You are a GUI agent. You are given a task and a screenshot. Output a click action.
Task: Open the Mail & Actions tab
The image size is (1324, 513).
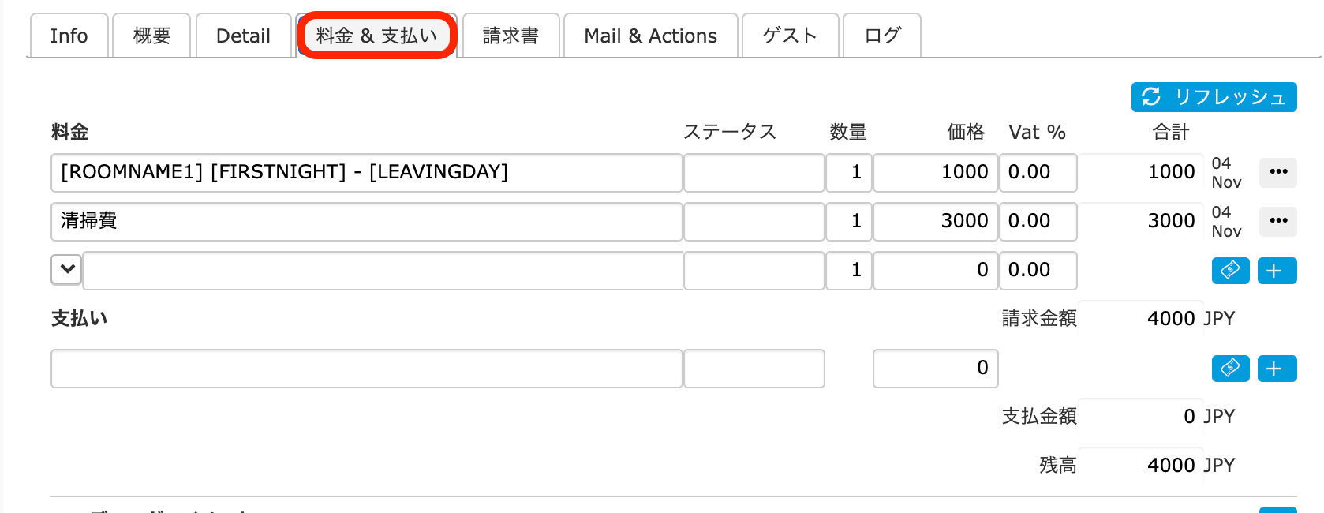[x=650, y=36]
